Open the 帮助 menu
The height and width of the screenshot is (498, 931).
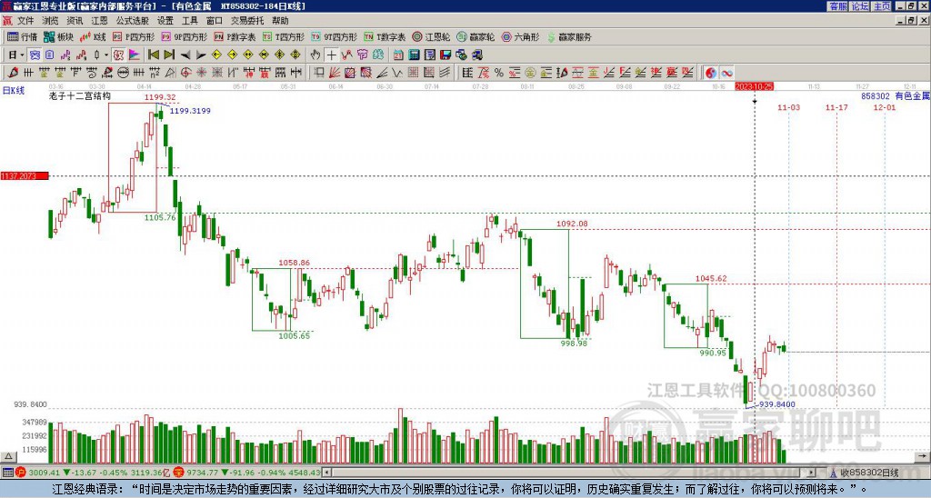coord(280,21)
